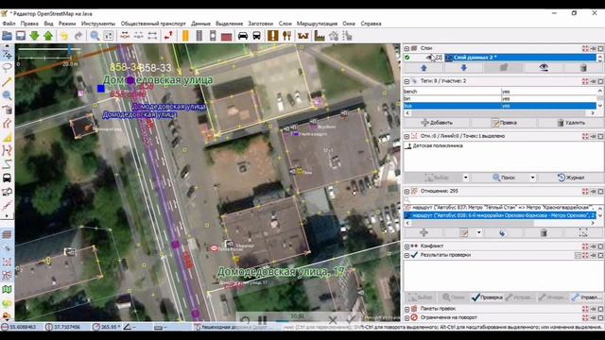Open the Инструменты menu
This screenshot has height=340, width=605.
tap(98, 24)
